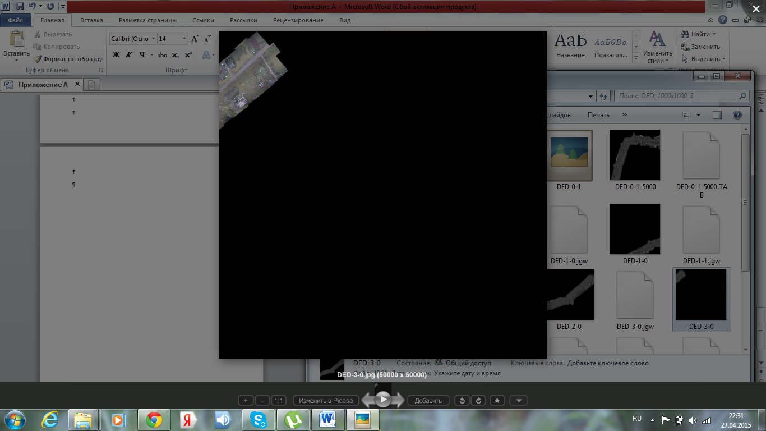Toggle superscript x² formatting
This screenshot has height=431, width=766.
pyautogui.click(x=188, y=55)
